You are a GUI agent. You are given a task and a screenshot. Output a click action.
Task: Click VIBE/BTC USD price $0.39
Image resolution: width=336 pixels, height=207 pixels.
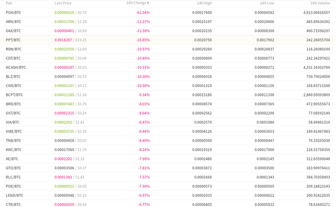pos(82,132)
